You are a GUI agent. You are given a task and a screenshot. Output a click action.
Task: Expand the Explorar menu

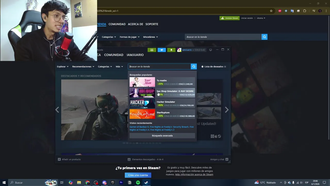pos(63,66)
